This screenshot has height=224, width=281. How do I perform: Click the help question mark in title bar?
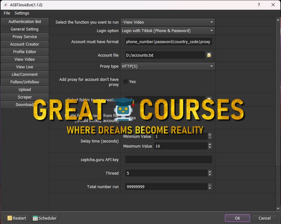(x=259, y=5)
